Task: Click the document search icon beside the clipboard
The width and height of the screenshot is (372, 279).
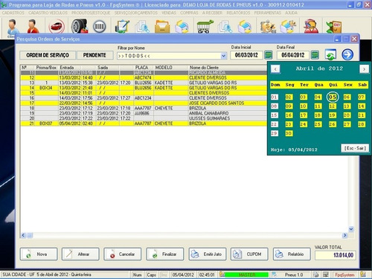Action: [x=142, y=26]
